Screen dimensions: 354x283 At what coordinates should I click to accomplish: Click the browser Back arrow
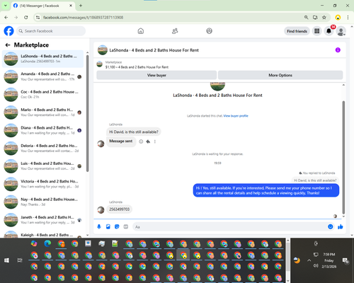click(x=6, y=18)
